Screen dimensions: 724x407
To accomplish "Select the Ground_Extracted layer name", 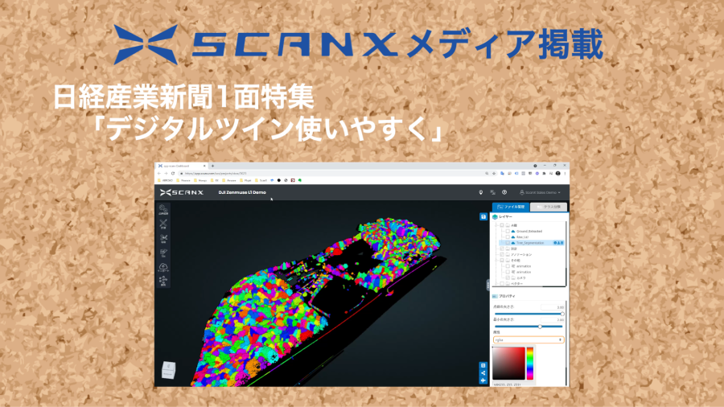I will coord(529,231).
